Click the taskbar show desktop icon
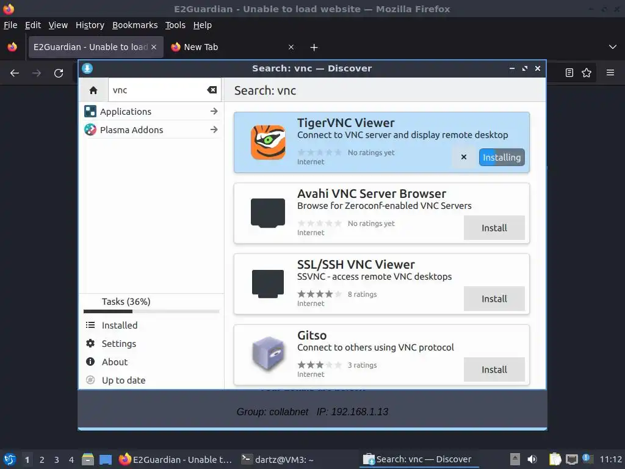 (106, 460)
